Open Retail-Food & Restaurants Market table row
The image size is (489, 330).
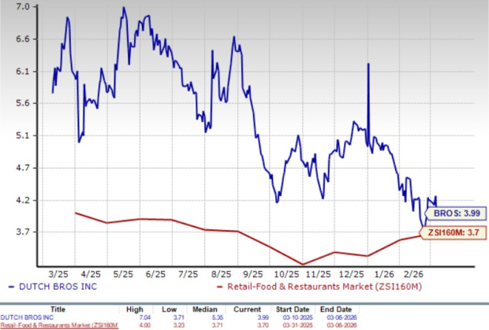(59, 324)
